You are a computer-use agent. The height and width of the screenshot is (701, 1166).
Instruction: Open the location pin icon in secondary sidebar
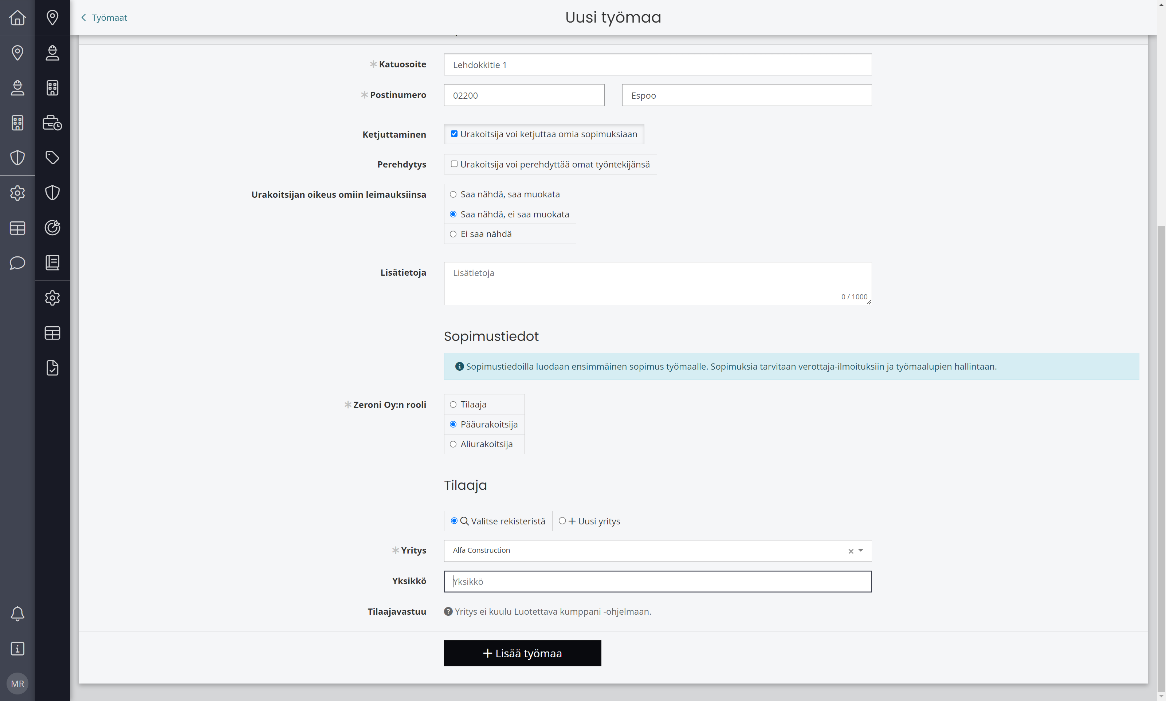[52, 17]
